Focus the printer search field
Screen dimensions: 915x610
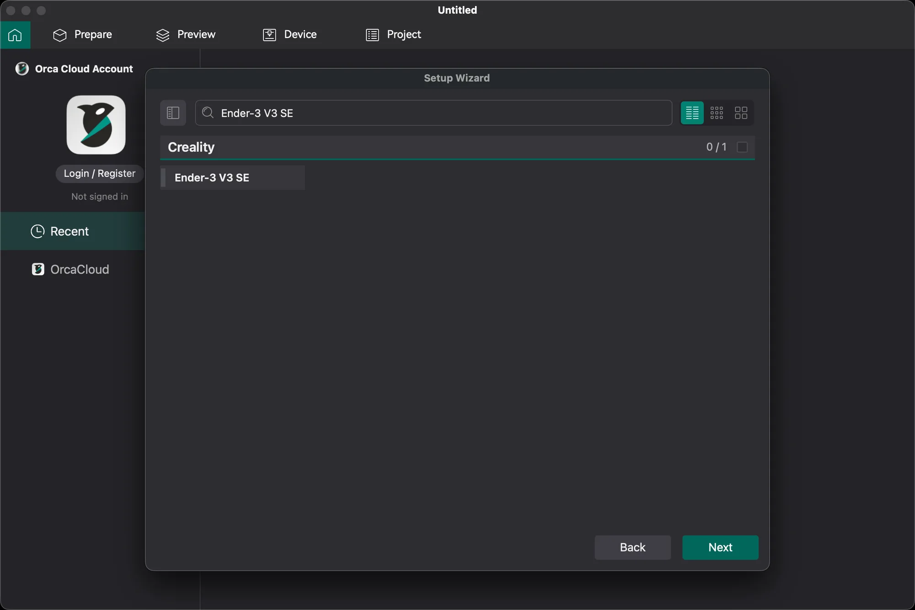434,113
